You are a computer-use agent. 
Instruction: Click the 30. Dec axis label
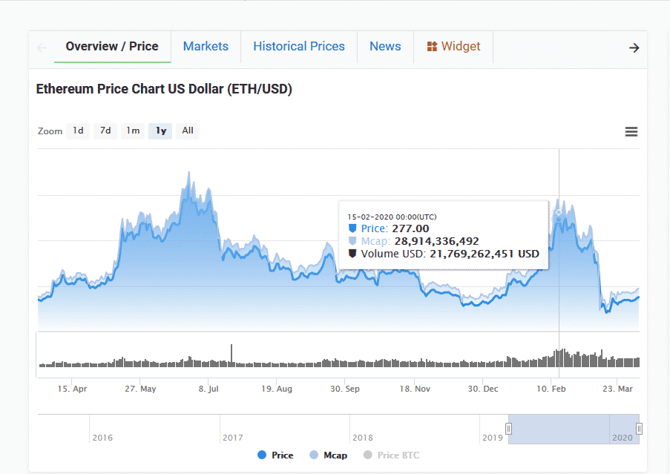pyautogui.click(x=483, y=389)
